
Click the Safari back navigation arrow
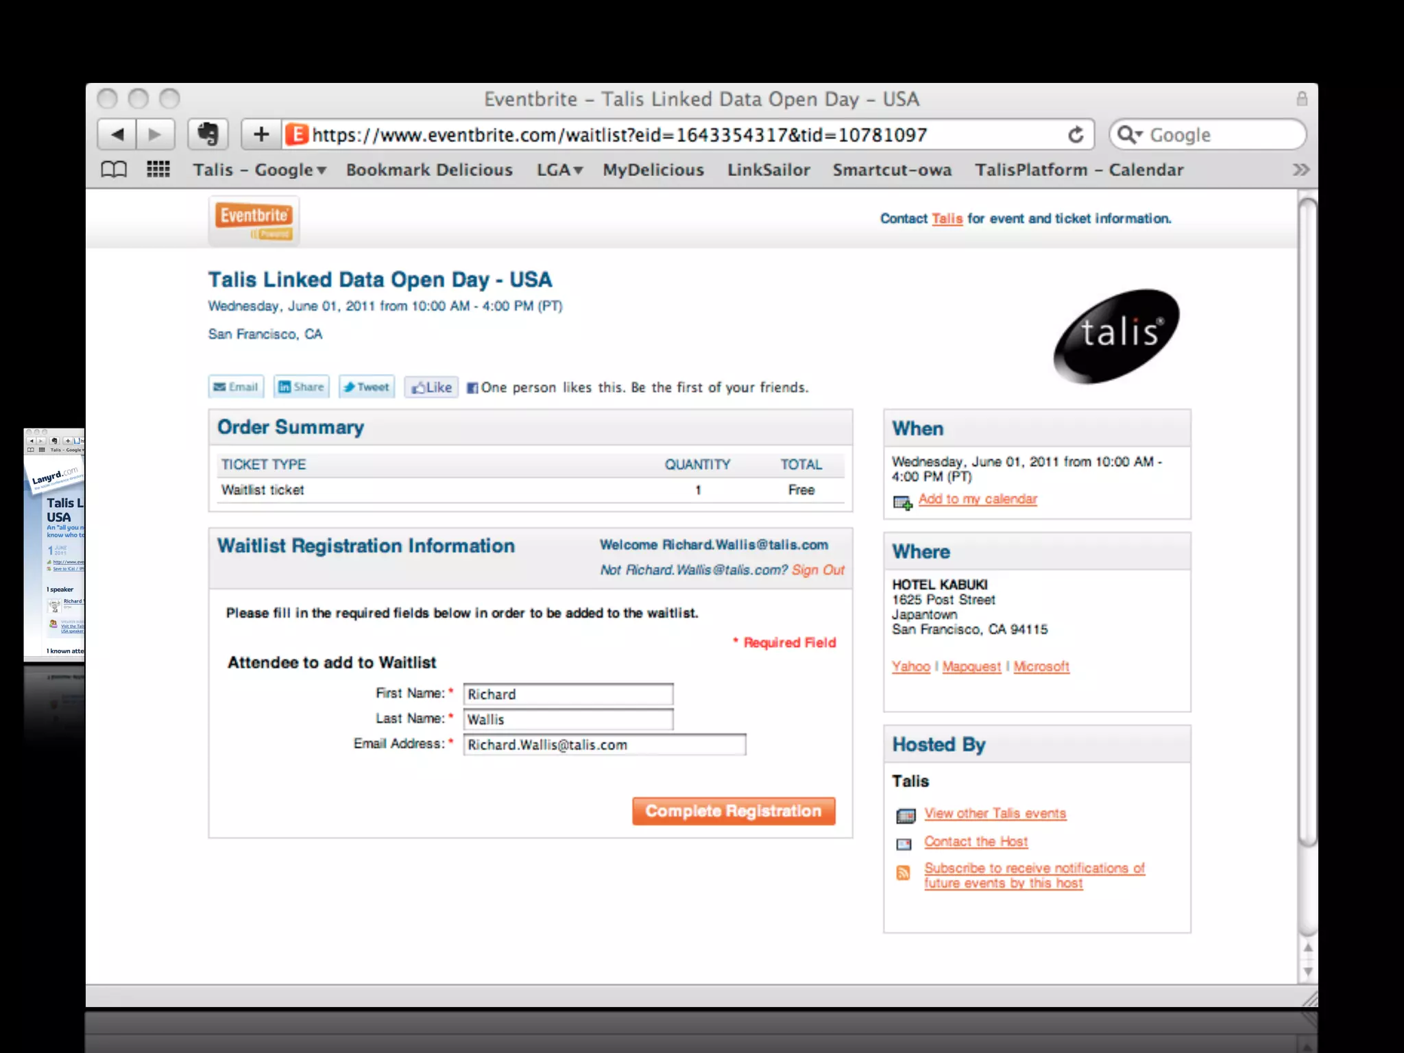click(117, 134)
